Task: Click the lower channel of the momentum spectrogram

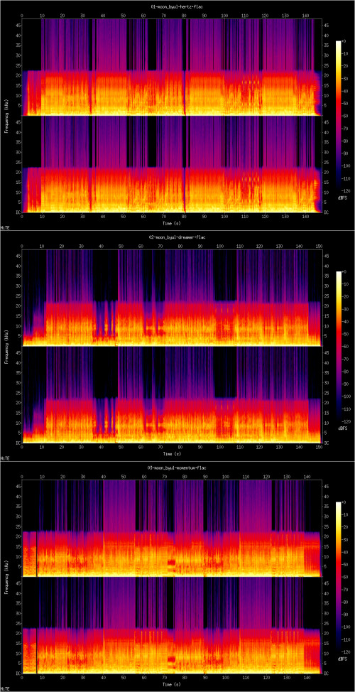Action: point(172,625)
